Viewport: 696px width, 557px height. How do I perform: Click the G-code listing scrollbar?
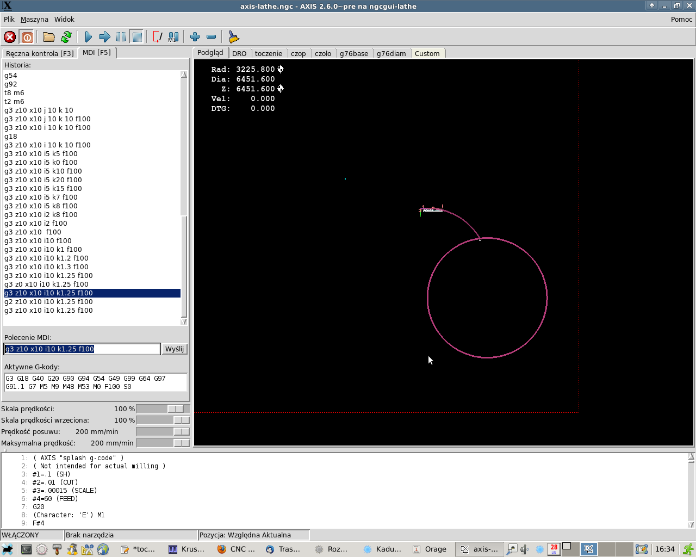click(691, 491)
